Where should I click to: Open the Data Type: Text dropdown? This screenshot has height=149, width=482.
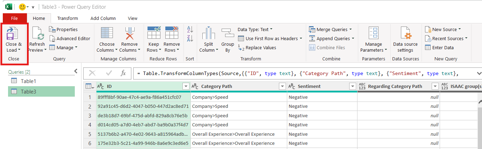pyautogui.click(x=255, y=30)
